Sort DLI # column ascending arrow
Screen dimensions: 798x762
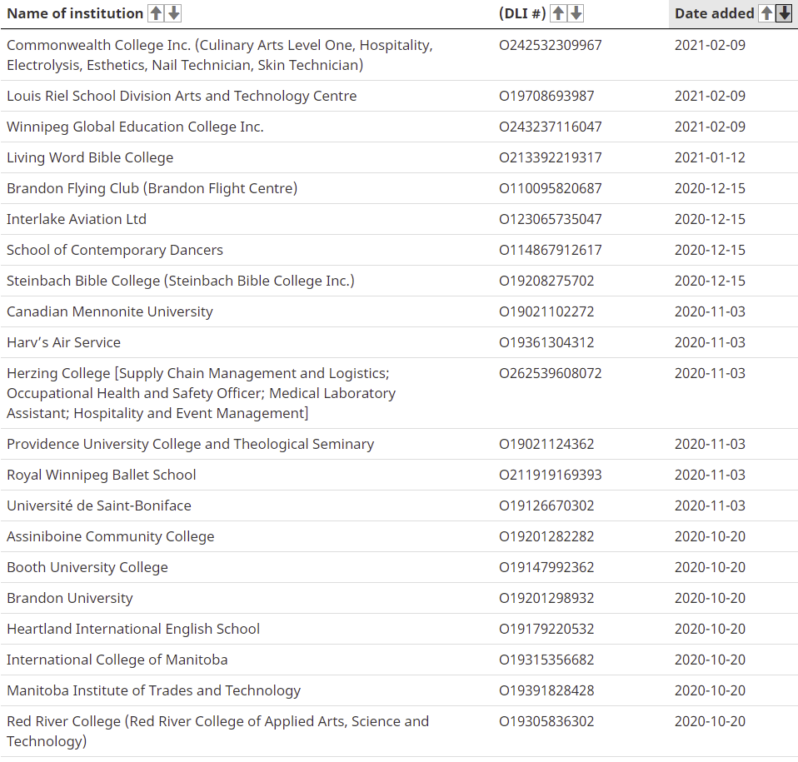click(x=558, y=13)
